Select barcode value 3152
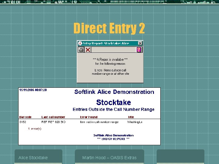219x164 pixels. click(x=23, y=122)
